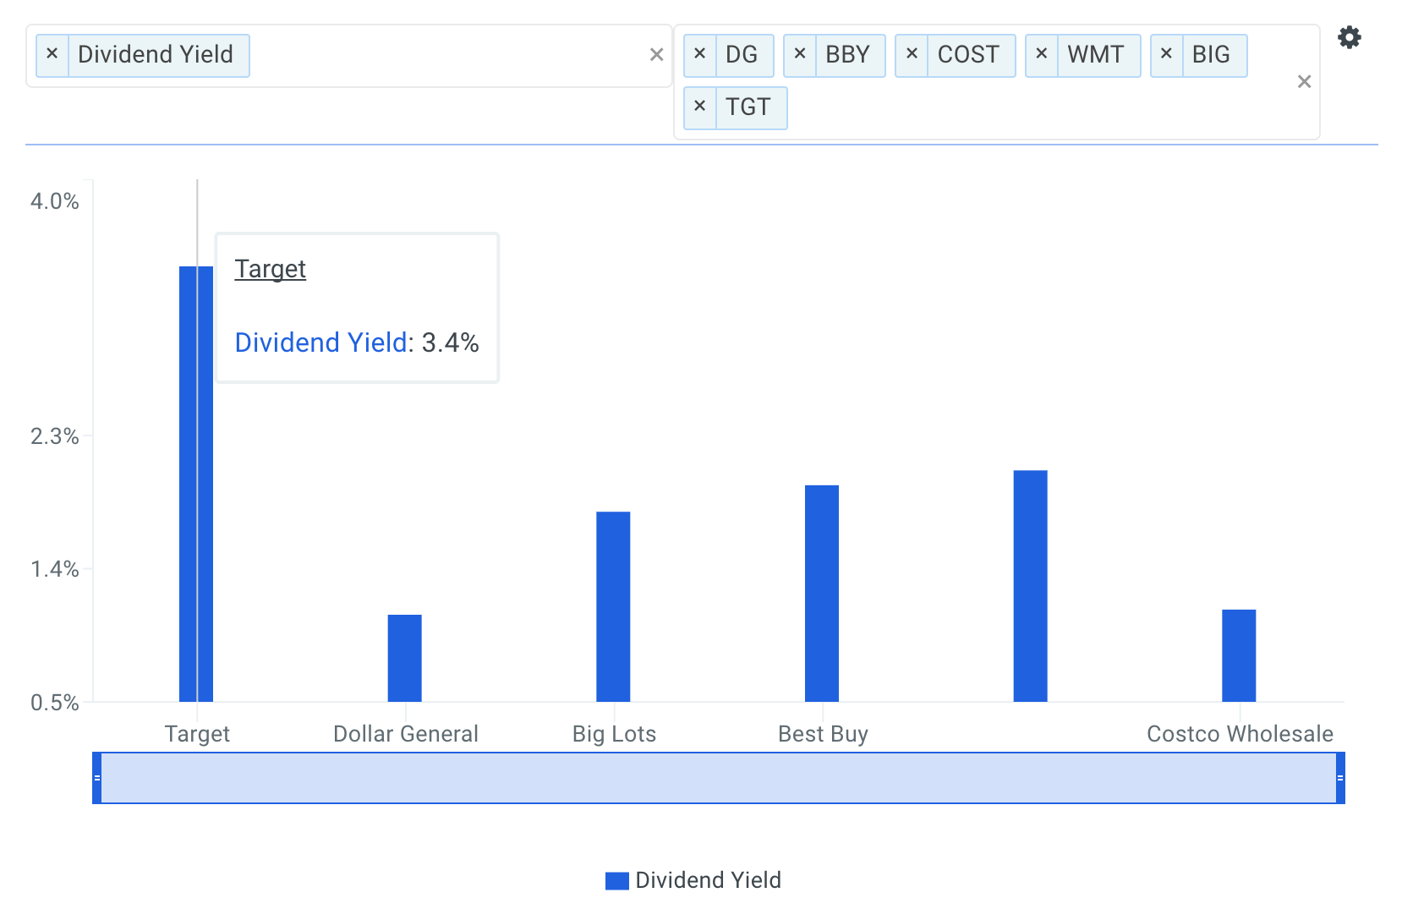Click the blue Dividend Yield legend swatch
Image resolution: width=1402 pixels, height=920 pixels.
[x=617, y=881]
